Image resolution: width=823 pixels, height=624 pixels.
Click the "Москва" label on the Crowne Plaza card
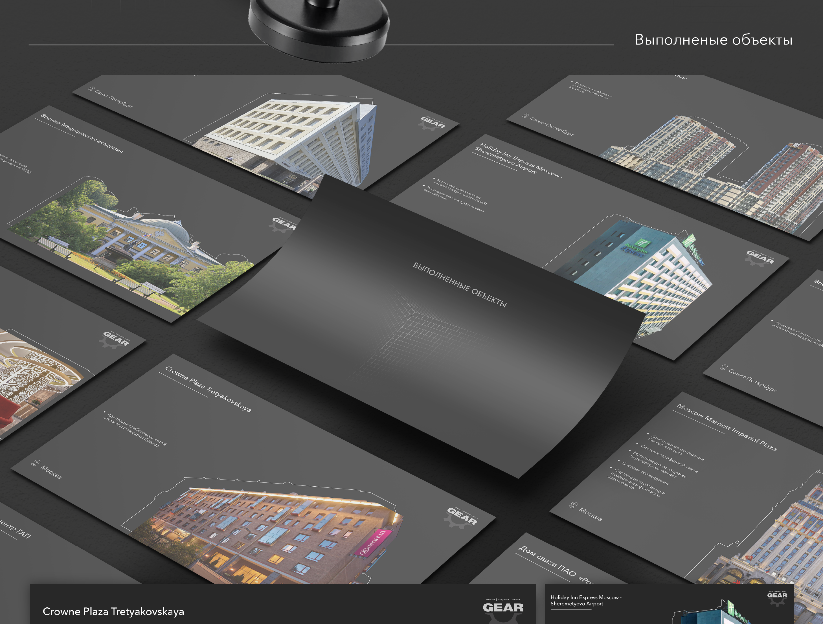tap(51, 472)
